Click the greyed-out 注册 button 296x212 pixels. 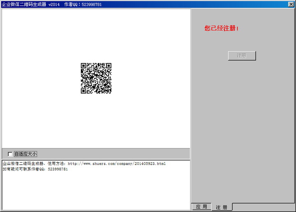(242, 56)
